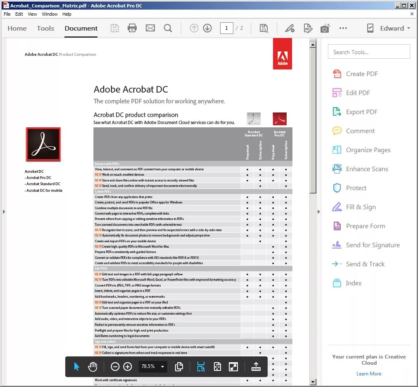418x387 pixels.
Task: Zoom out with minus button
Action: point(115,367)
